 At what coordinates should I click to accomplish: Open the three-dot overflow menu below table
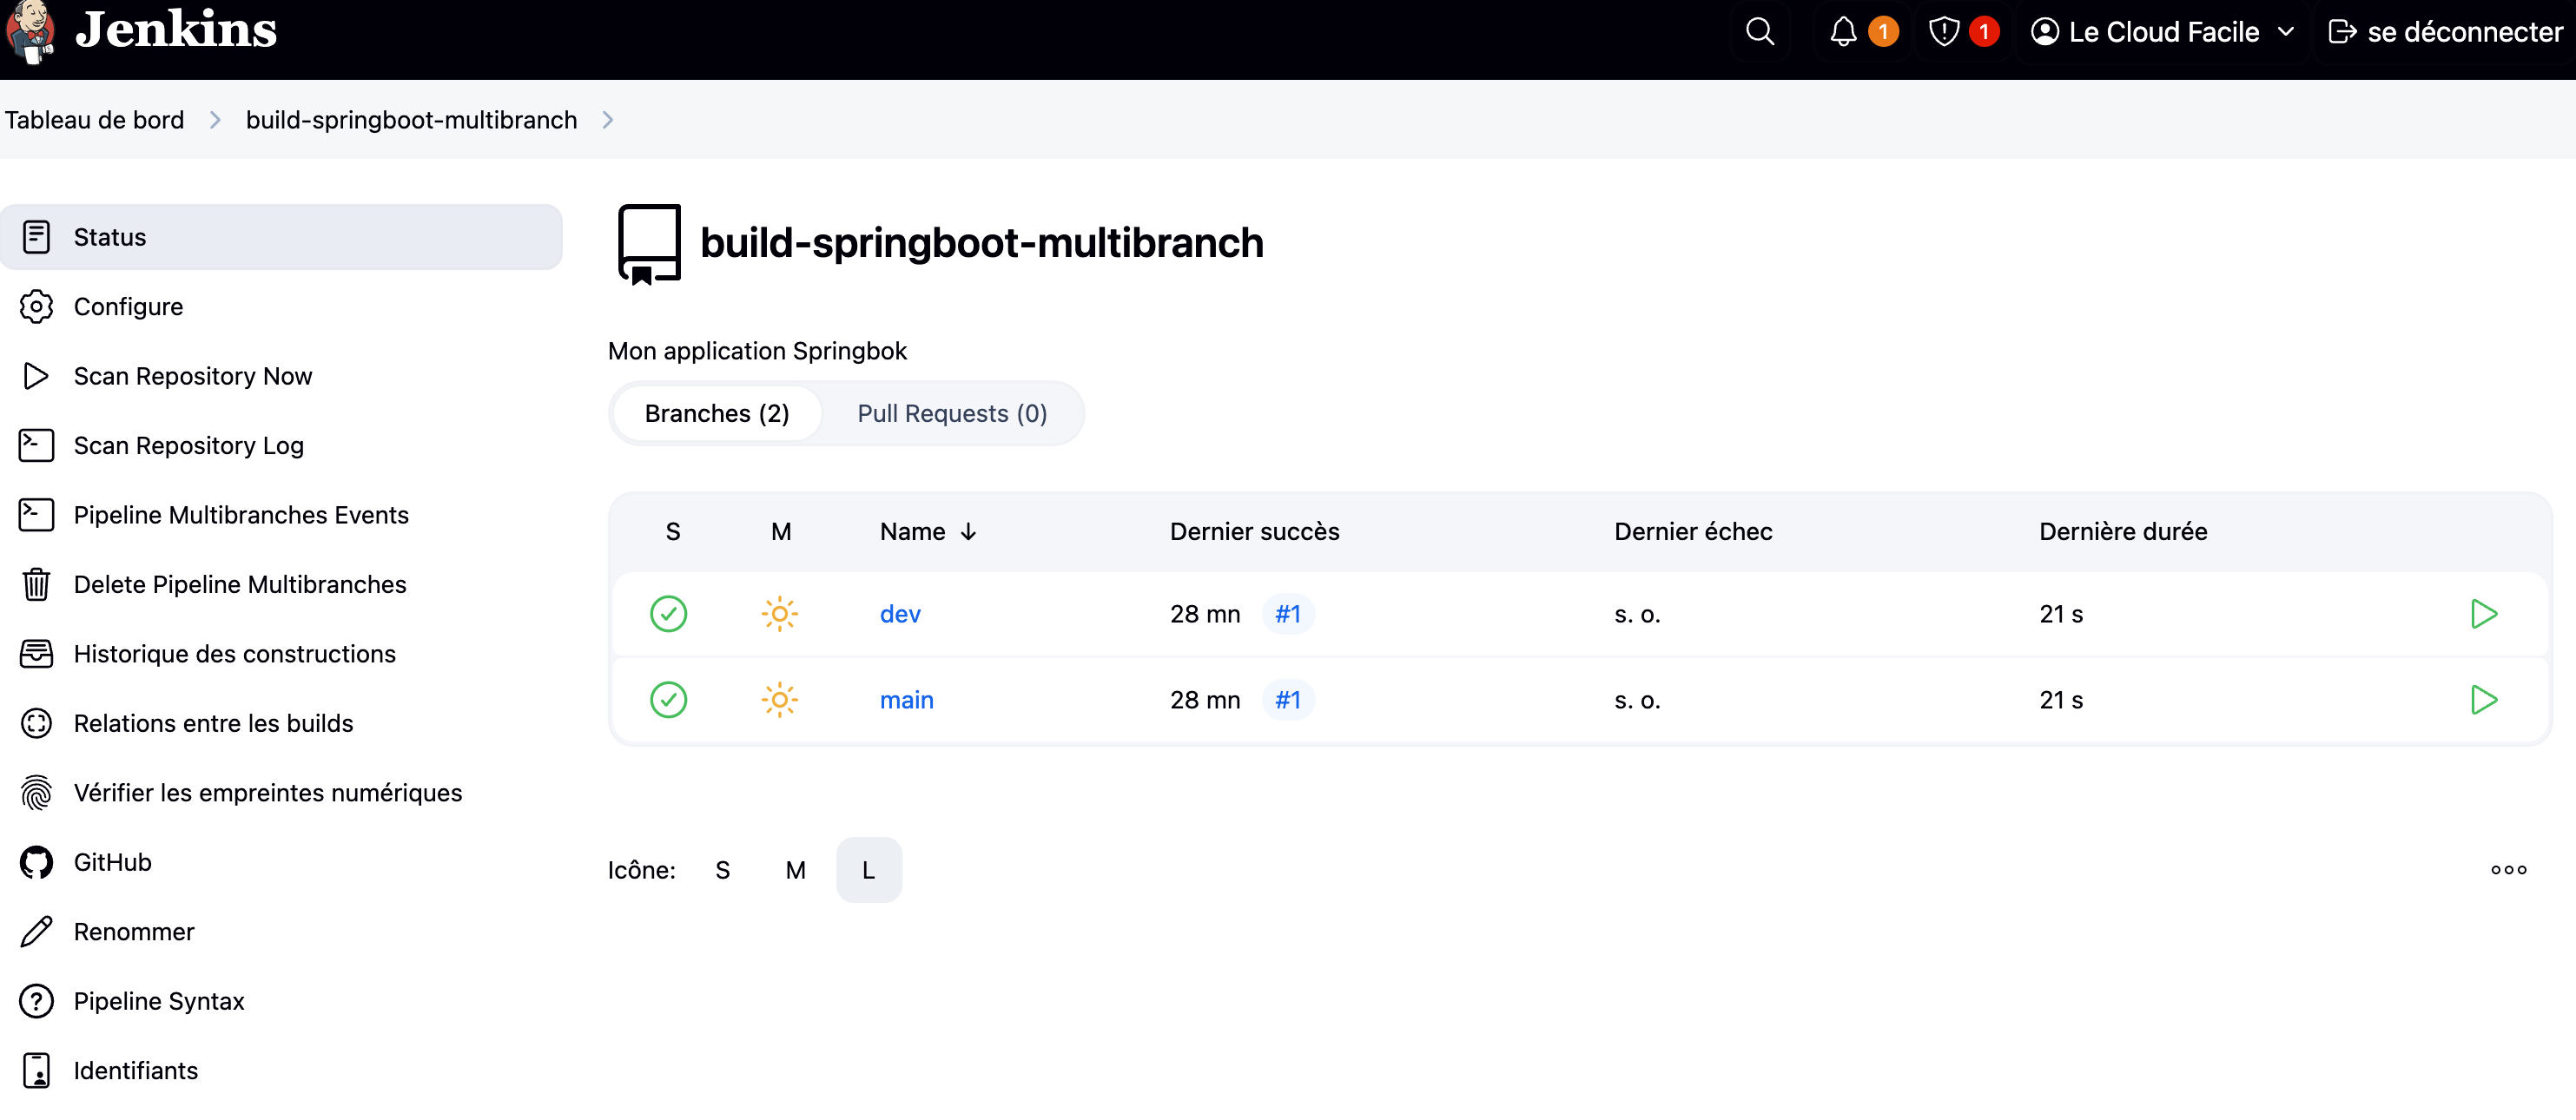pos(2507,870)
